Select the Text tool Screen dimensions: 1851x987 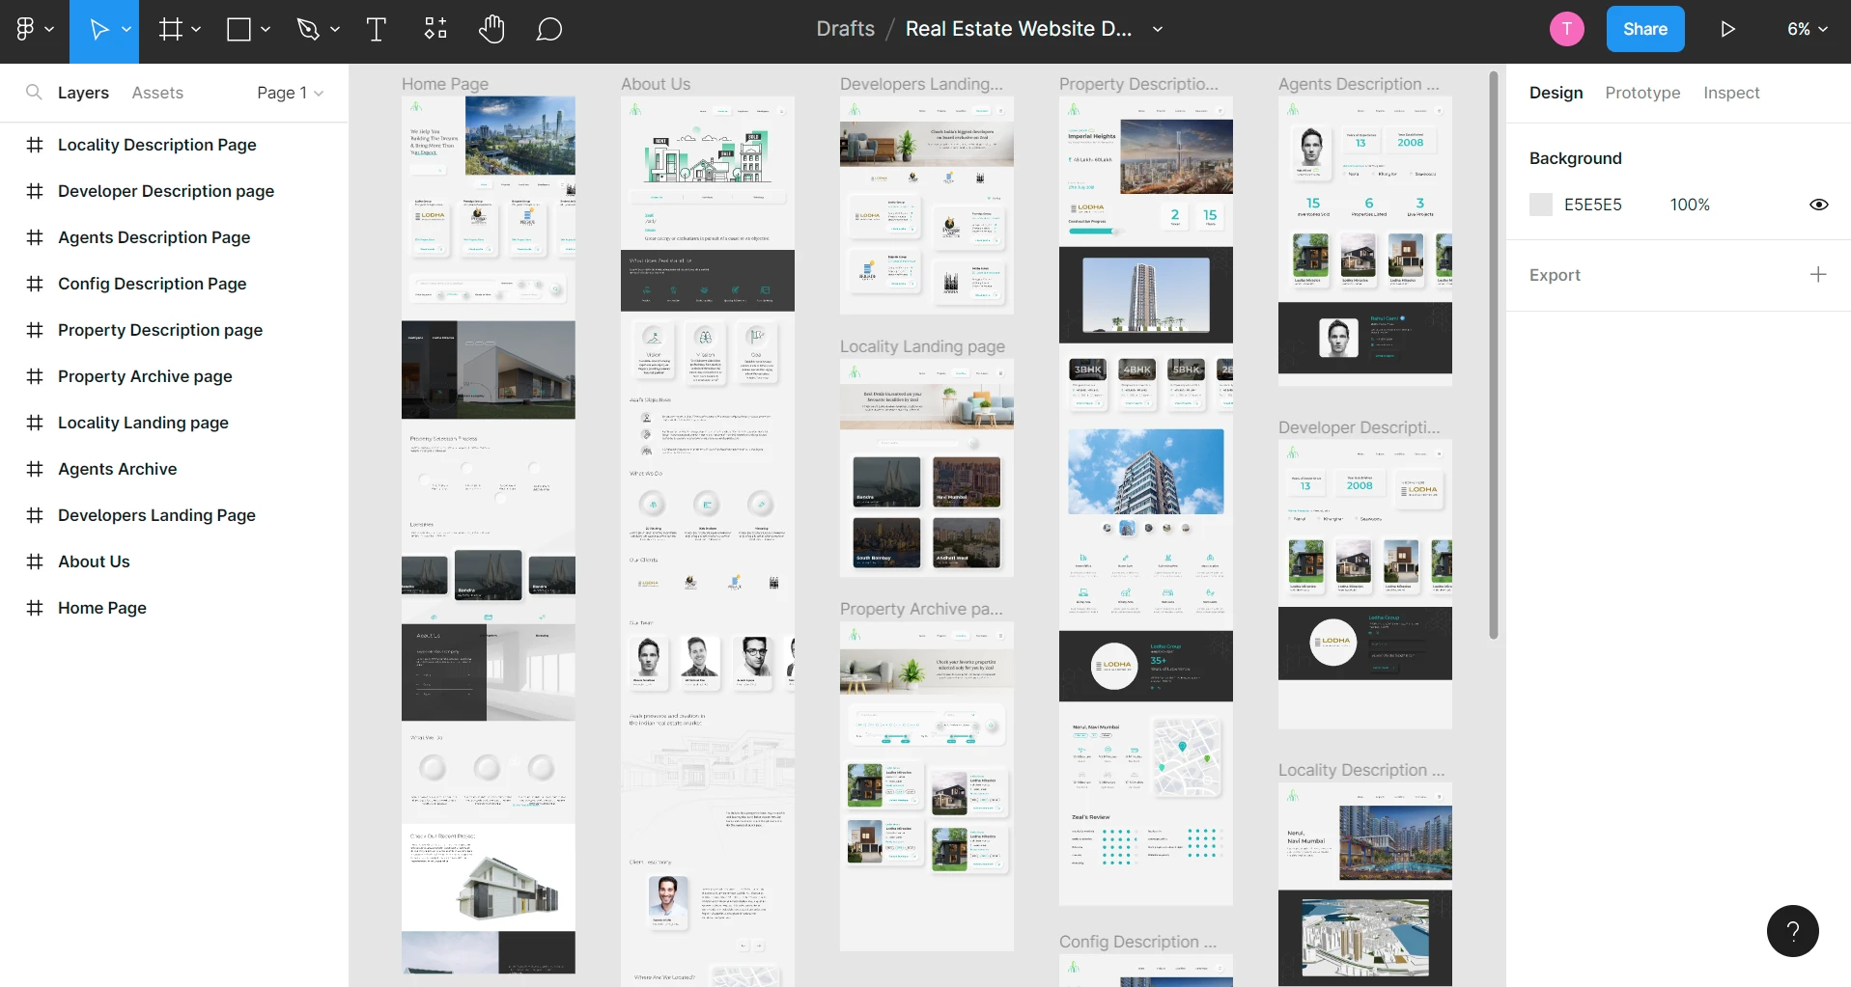click(x=377, y=29)
